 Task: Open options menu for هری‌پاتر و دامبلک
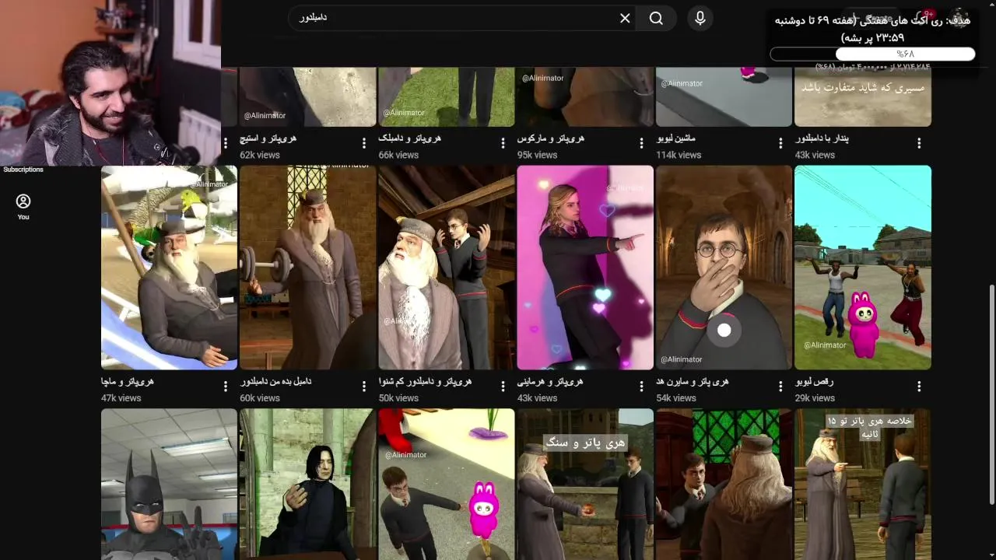click(x=503, y=143)
